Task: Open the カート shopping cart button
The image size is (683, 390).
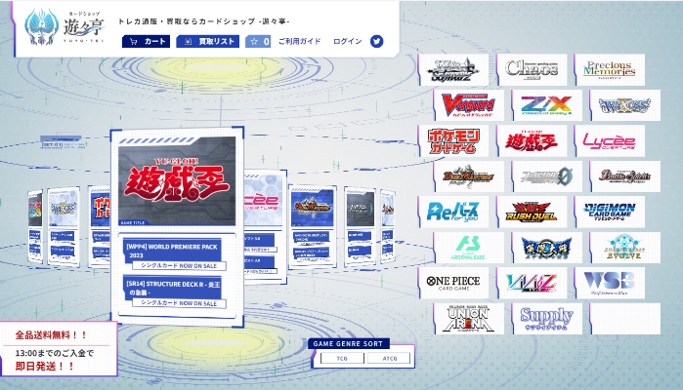Action: pyautogui.click(x=146, y=41)
